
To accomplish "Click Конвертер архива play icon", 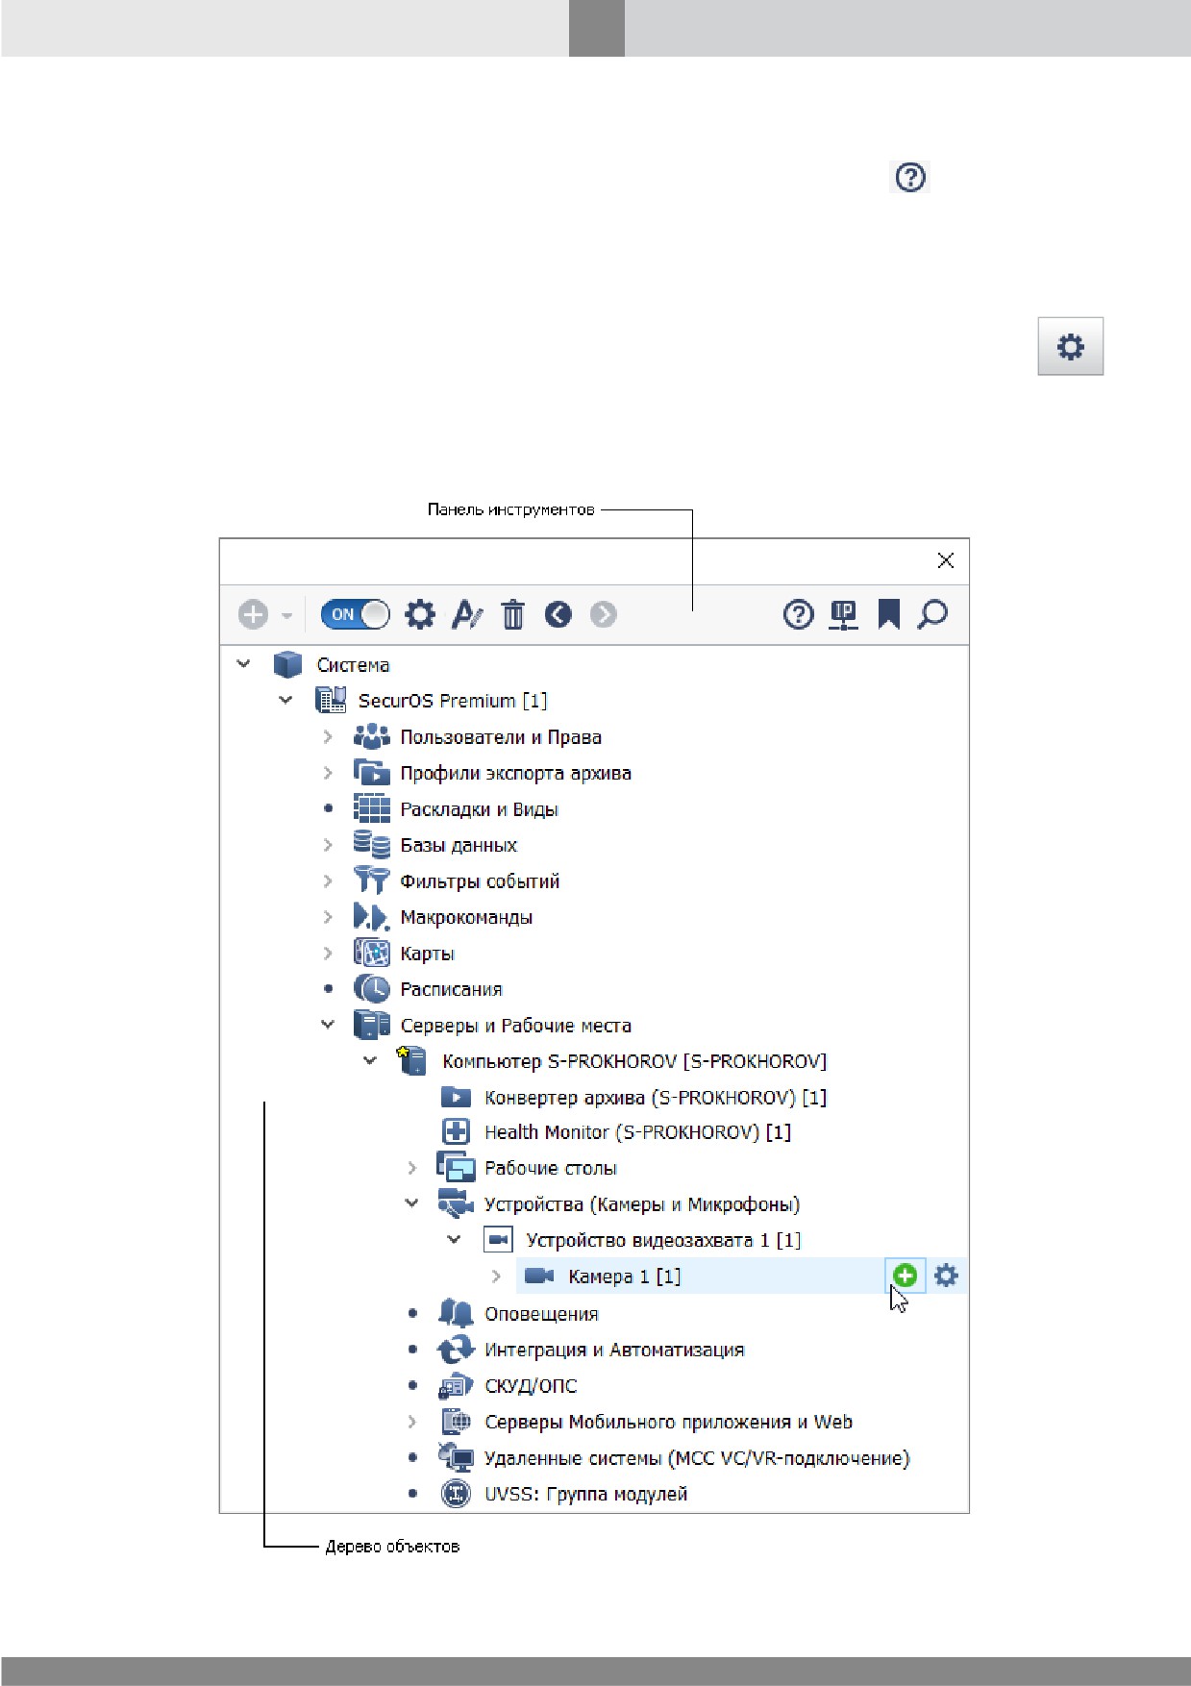I will pos(456,1097).
